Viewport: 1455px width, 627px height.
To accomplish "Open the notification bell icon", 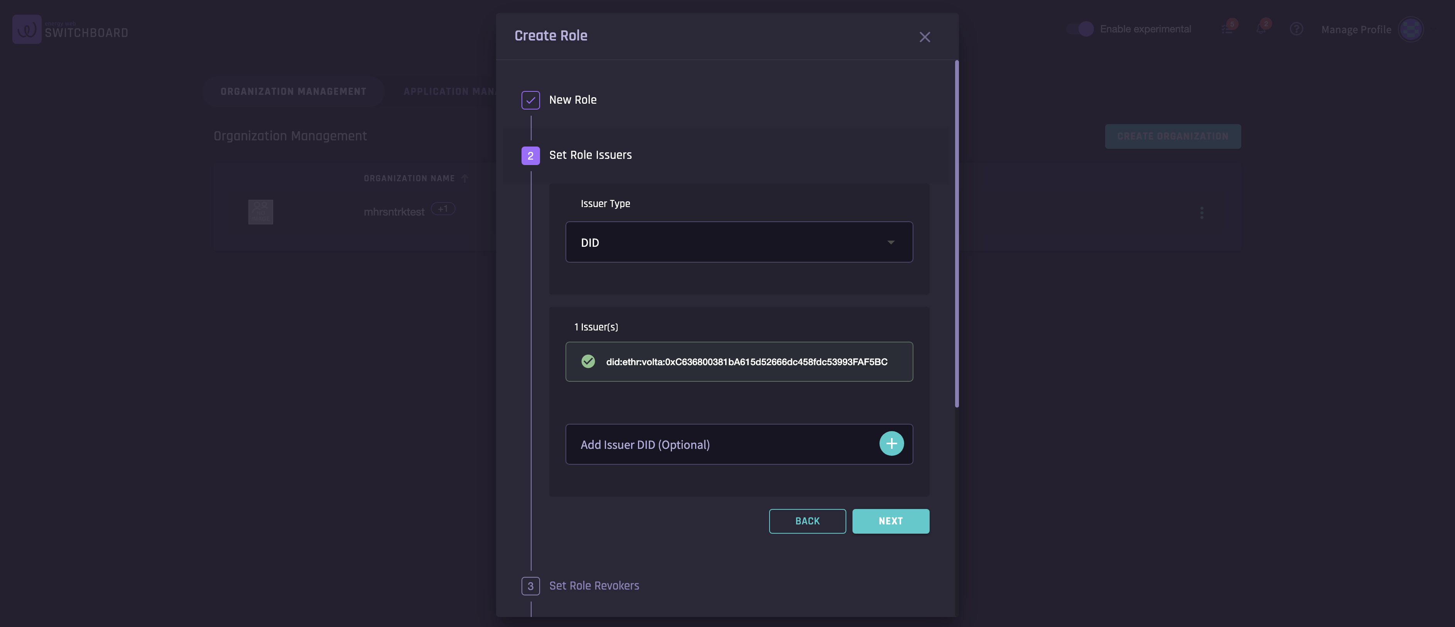I will coord(1261,29).
